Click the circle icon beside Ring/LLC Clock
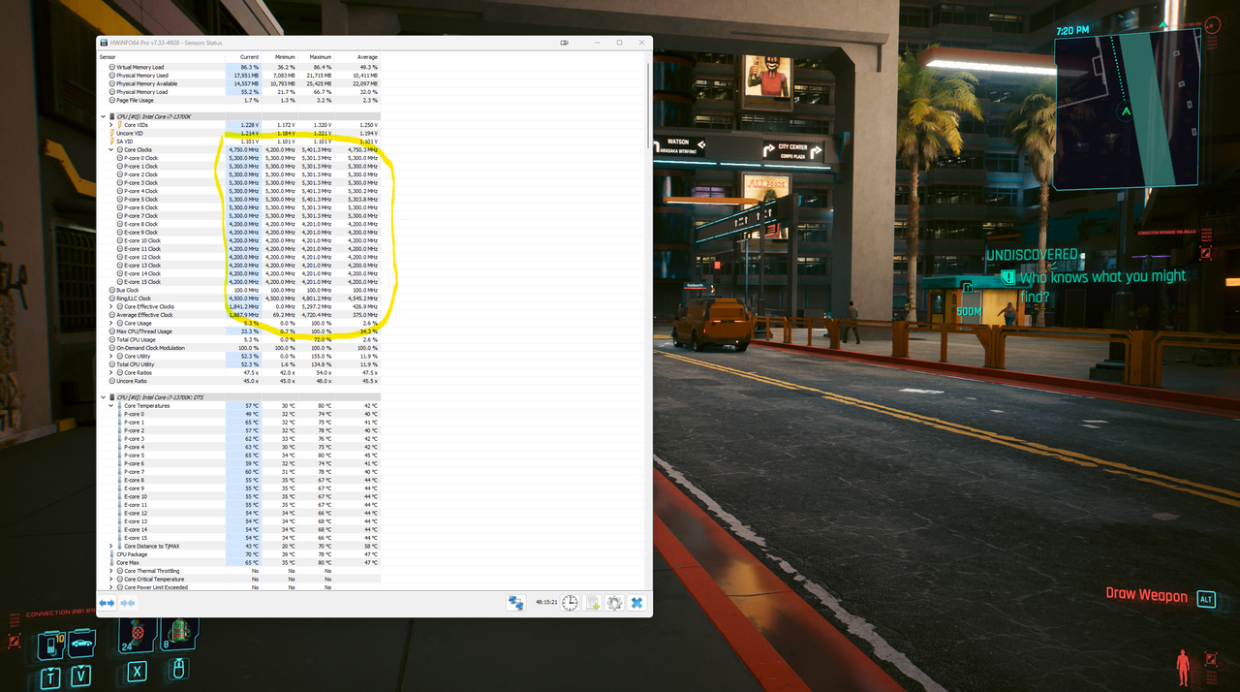Viewport: 1240px width, 692px height. [112, 299]
